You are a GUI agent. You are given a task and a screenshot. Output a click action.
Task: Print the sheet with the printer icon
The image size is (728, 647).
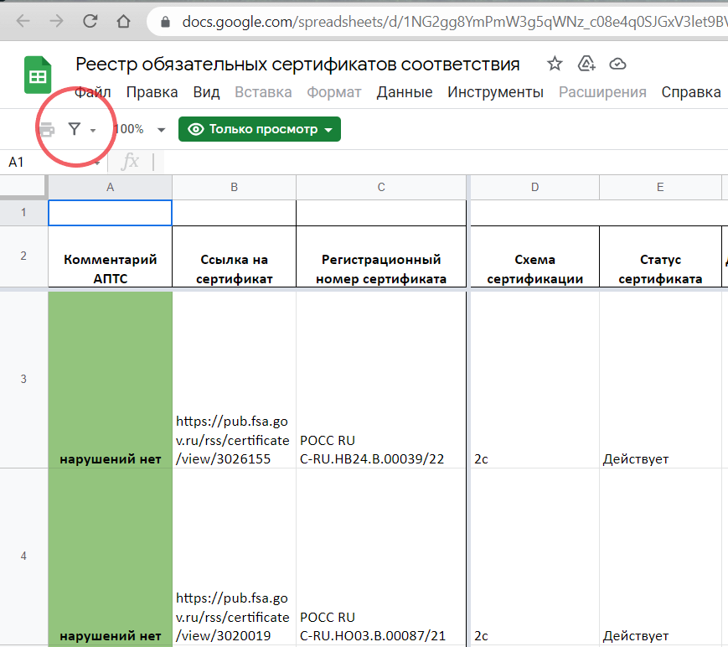pyautogui.click(x=46, y=129)
